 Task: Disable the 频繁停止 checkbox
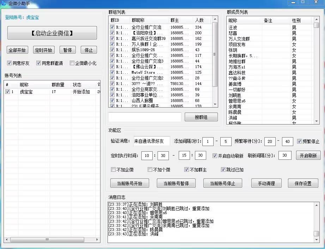(x=299, y=141)
